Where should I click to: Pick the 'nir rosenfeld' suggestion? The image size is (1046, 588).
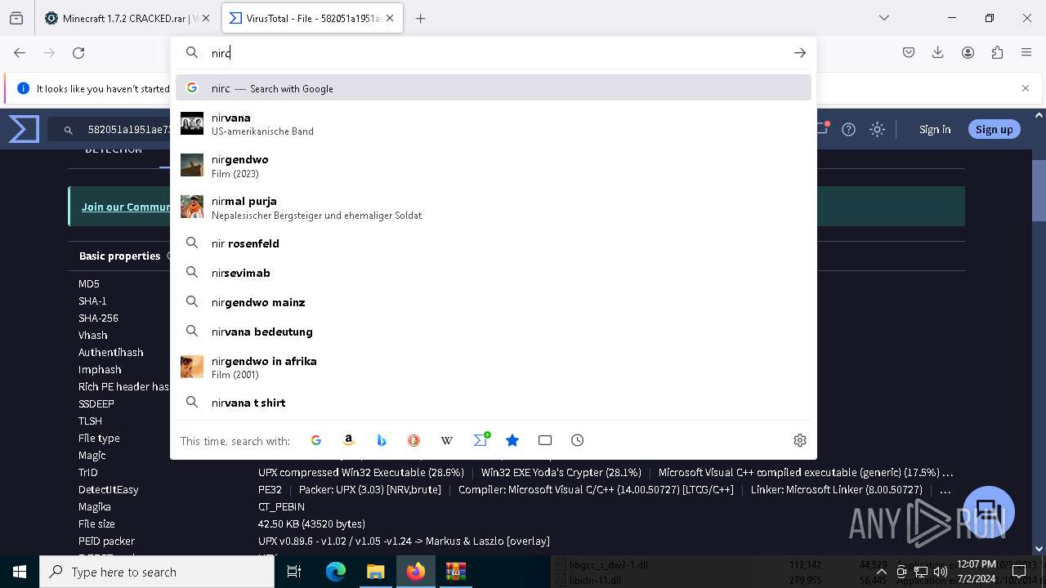tap(494, 243)
